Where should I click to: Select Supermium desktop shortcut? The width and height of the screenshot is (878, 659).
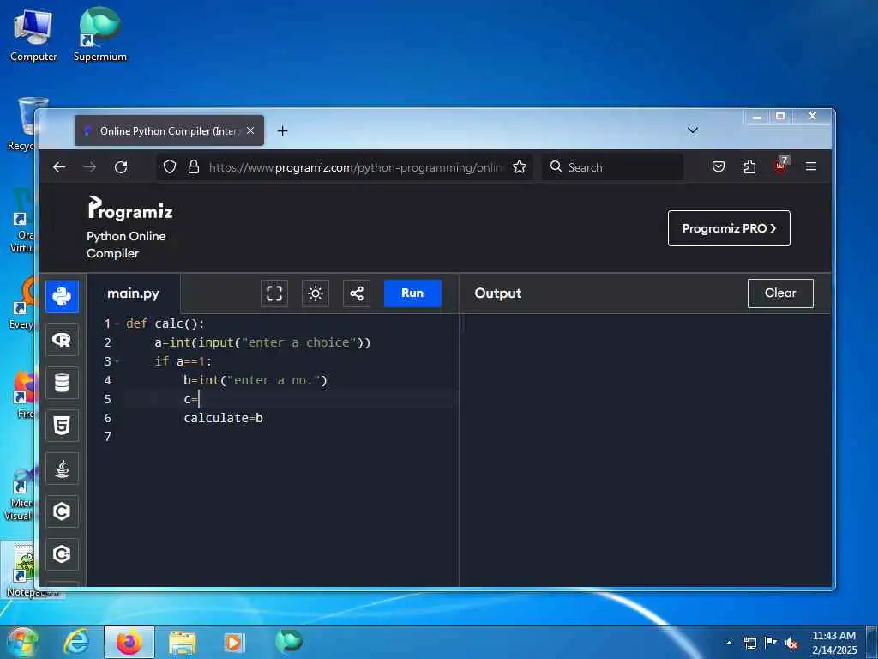100,34
